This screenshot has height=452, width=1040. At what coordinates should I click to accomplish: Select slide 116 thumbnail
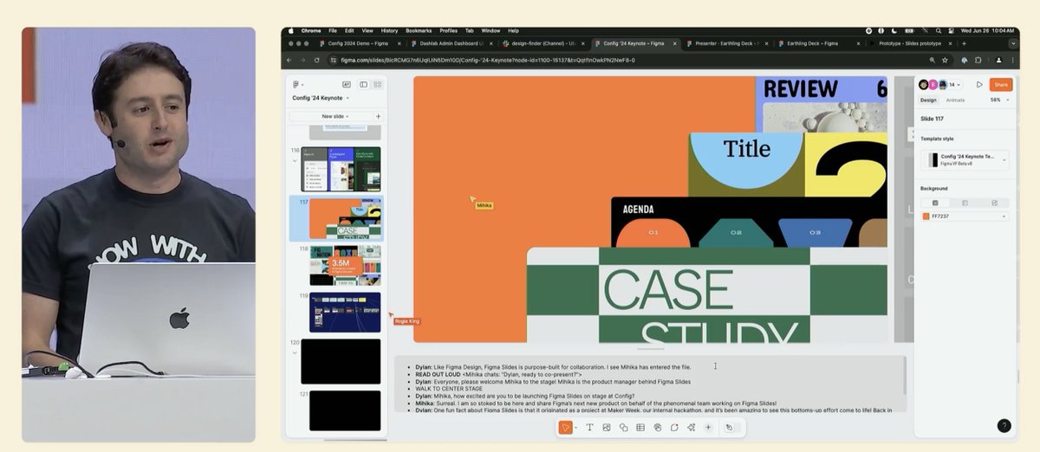(x=341, y=169)
